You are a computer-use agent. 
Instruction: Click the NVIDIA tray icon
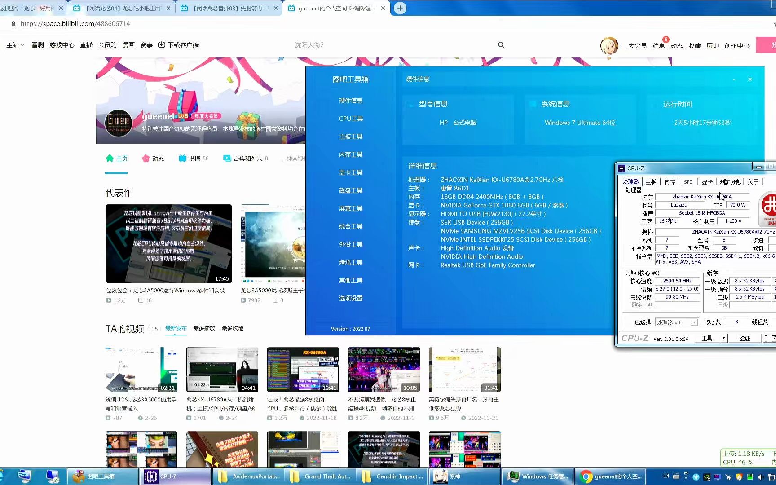(707, 477)
